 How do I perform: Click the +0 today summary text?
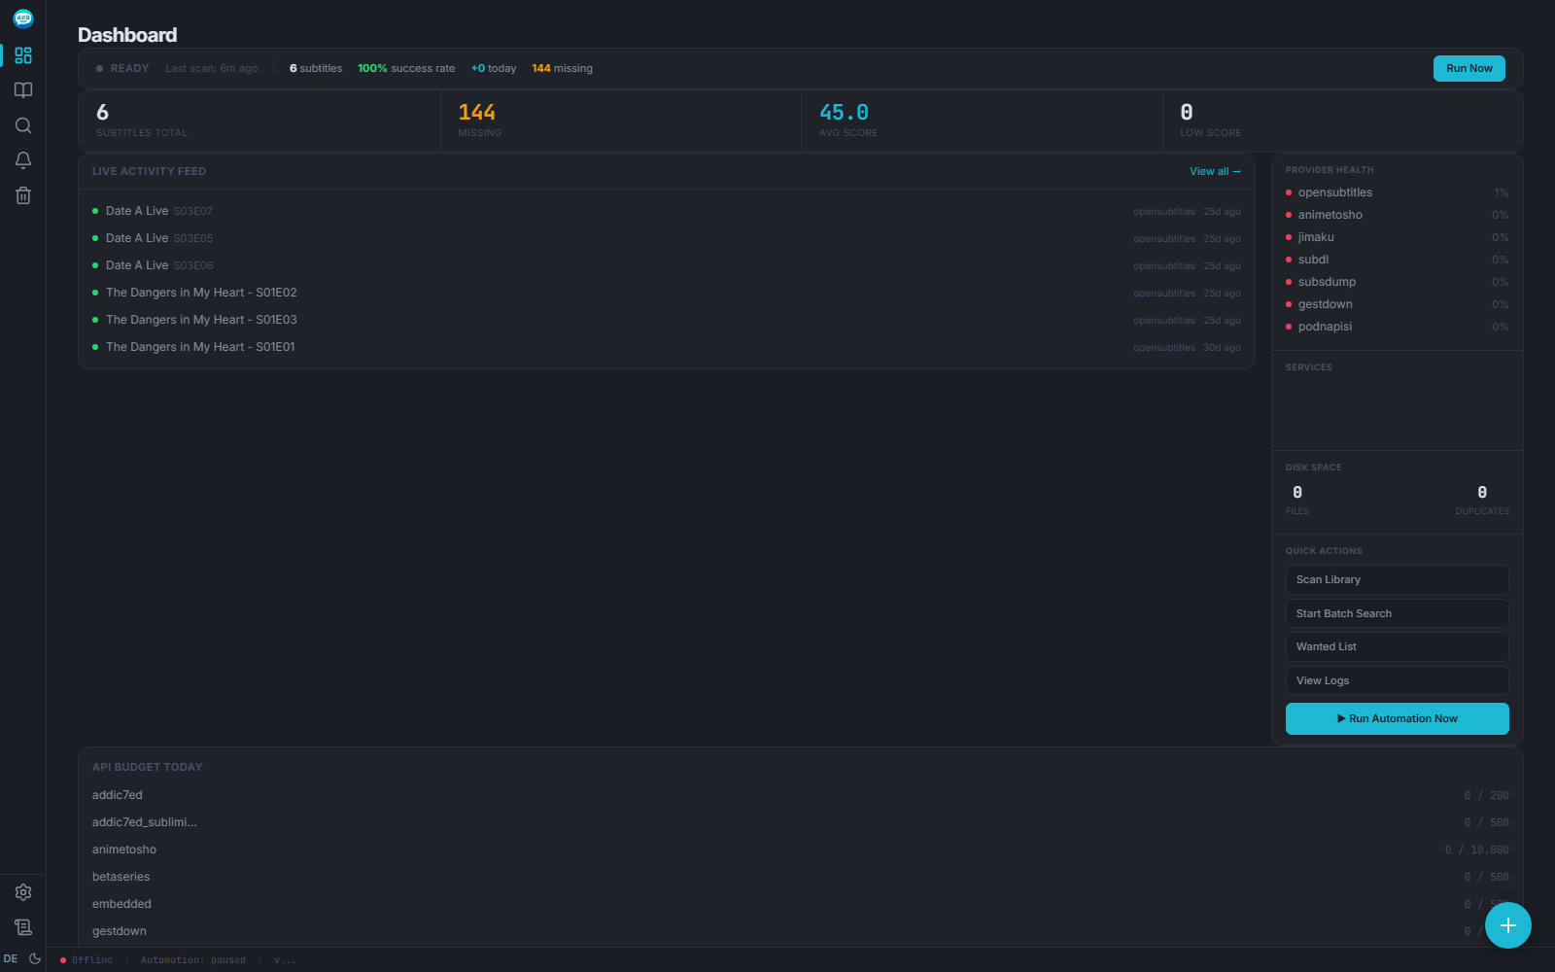pyautogui.click(x=494, y=68)
